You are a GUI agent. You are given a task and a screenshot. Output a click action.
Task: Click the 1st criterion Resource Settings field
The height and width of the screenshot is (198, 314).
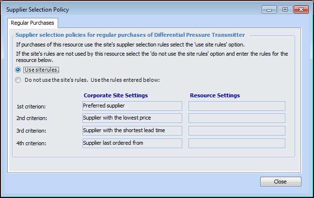point(236,106)
